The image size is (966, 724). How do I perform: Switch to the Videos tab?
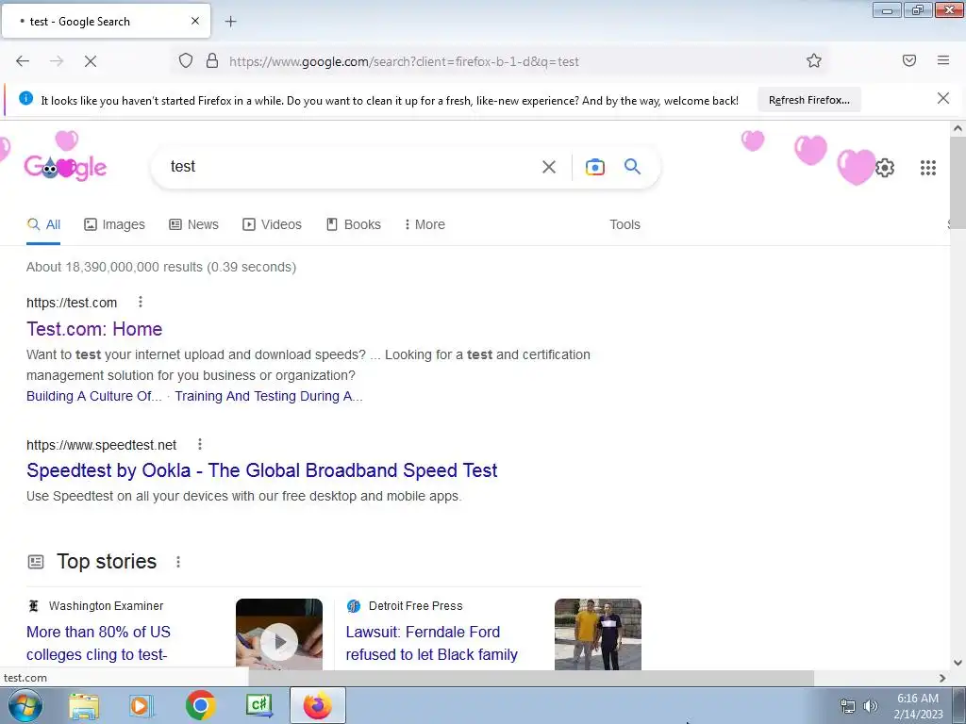273,224
